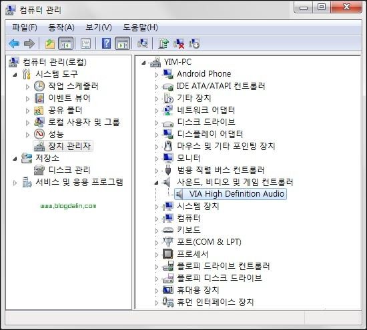Expand the 네트워크 어댑터 node
The width and height of the screenshot is (367, 330).
[x=156, y=111]
